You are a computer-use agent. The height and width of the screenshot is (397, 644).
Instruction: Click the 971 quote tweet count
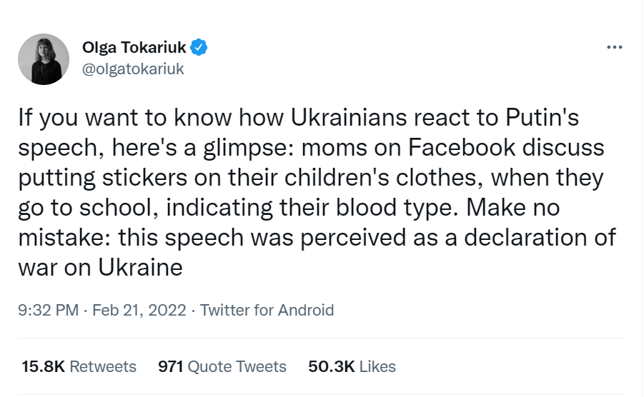(x=171, y=366)
